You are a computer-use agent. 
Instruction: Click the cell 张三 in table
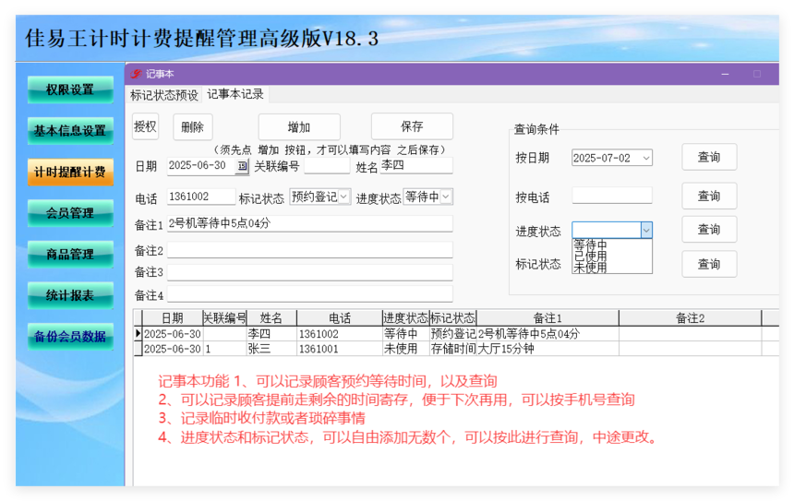tap(271, 349)
